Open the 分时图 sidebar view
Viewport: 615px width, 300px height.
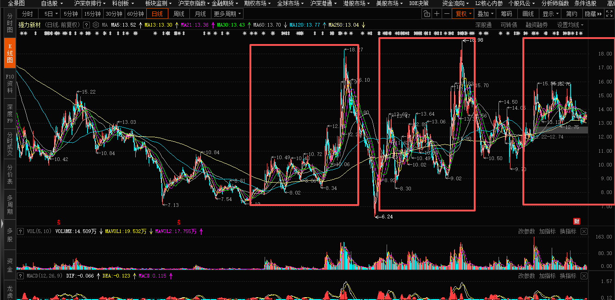click(x=10, y=23)
